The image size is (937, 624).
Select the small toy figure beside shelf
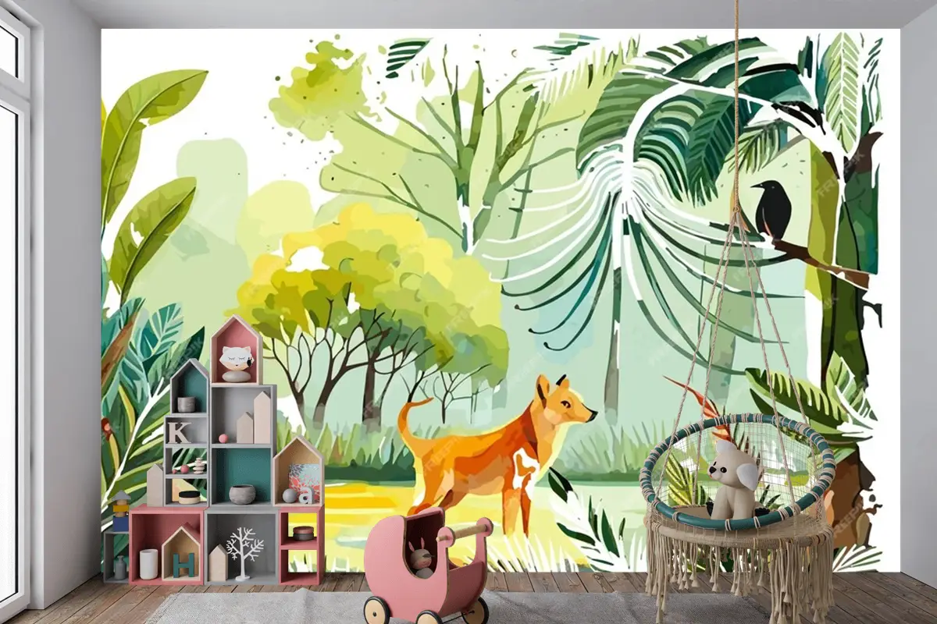coord(119,511)
